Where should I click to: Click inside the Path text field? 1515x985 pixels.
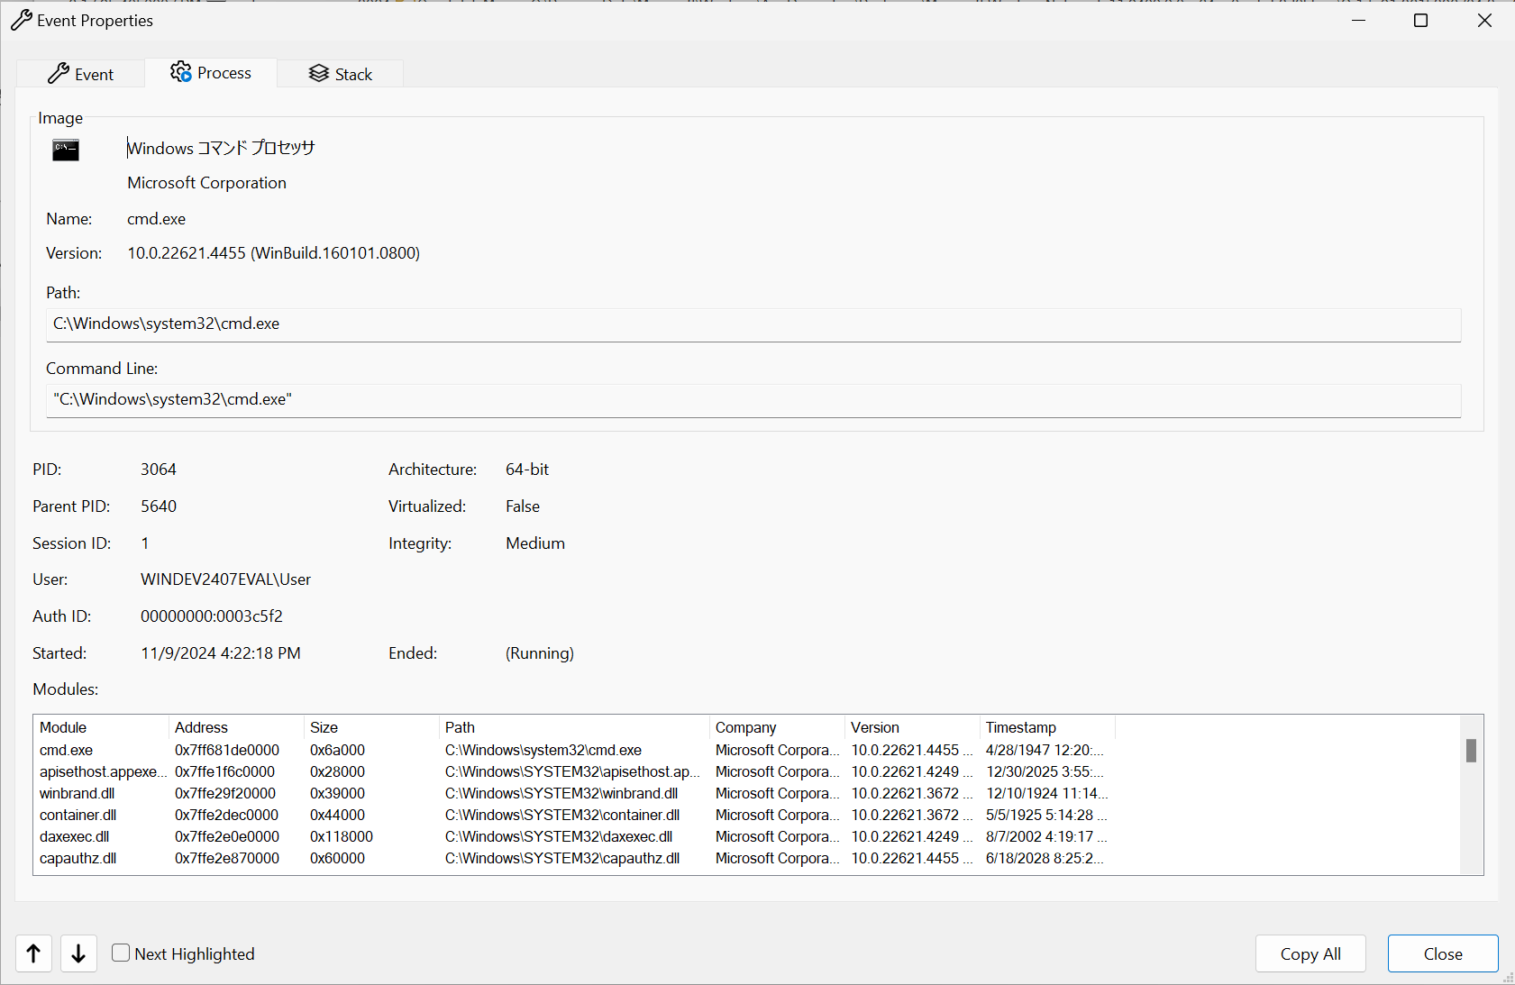753,324
